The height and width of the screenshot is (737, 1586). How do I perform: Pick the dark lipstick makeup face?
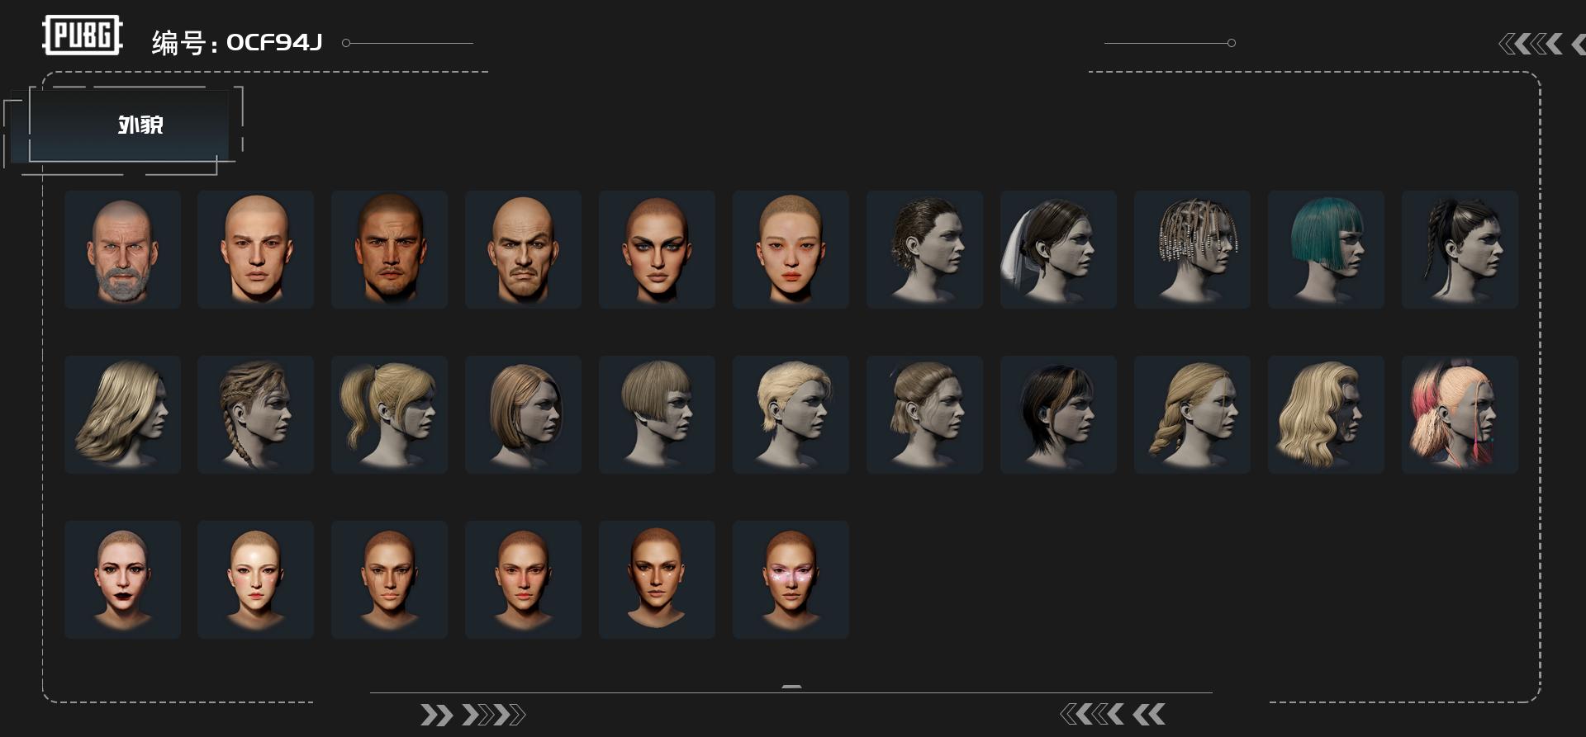[x=122, y=579]
